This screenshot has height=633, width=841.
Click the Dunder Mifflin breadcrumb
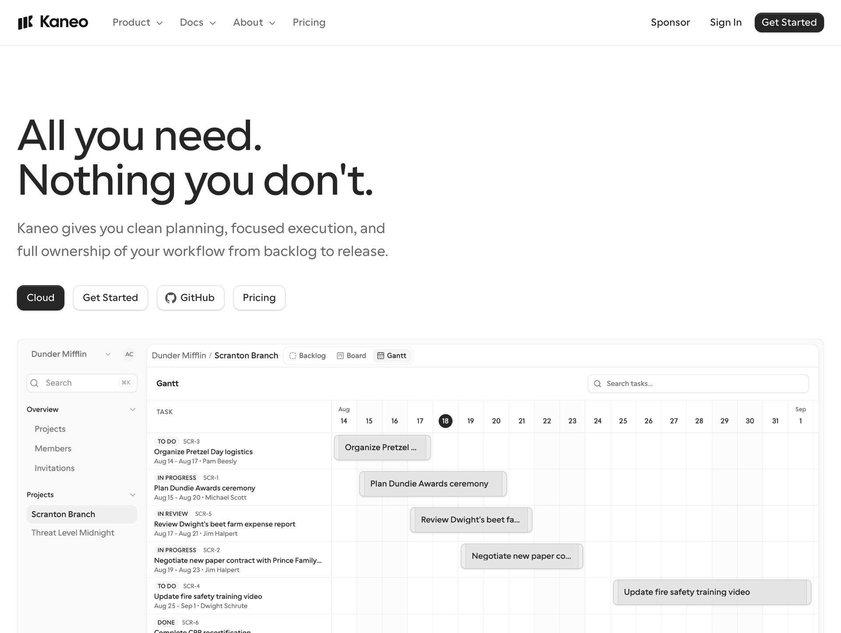(x=179, y=356)
